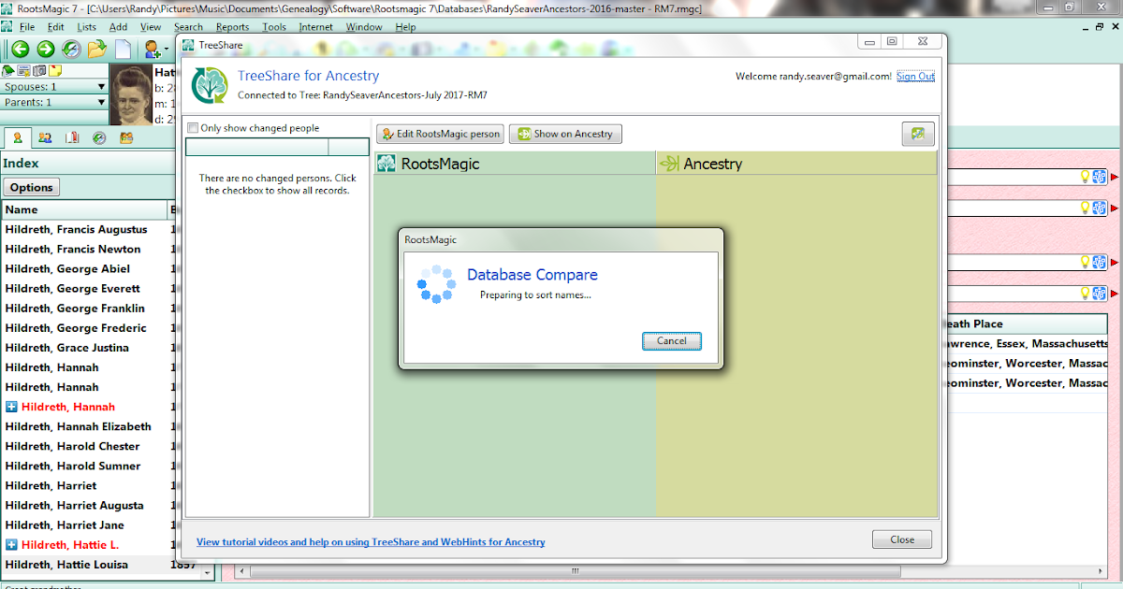Open the Internet menu

pos(315,27)
